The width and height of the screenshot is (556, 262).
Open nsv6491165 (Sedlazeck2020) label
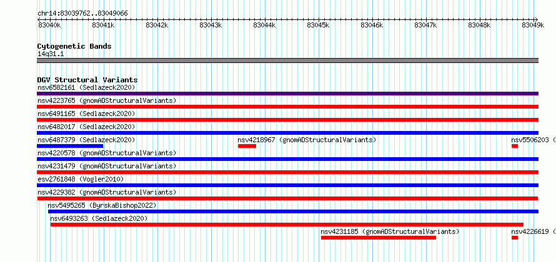86,114
